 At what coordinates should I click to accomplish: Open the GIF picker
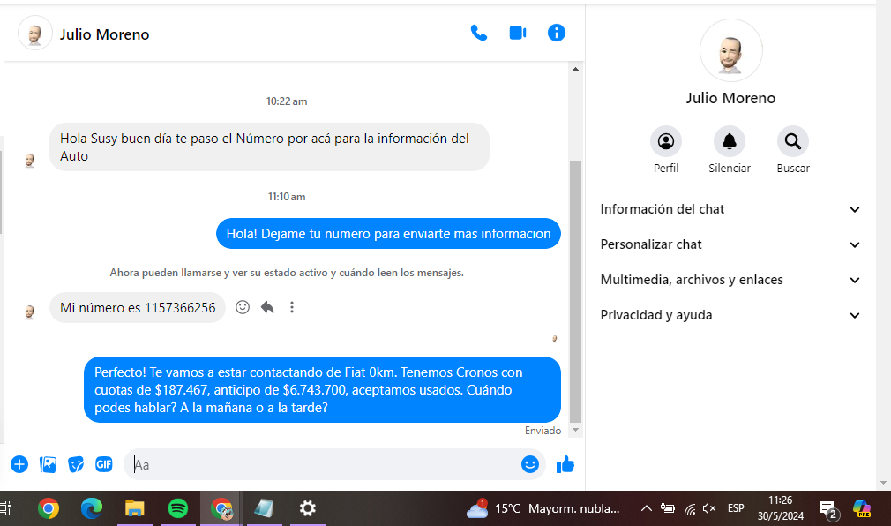(x=104, y=464)
